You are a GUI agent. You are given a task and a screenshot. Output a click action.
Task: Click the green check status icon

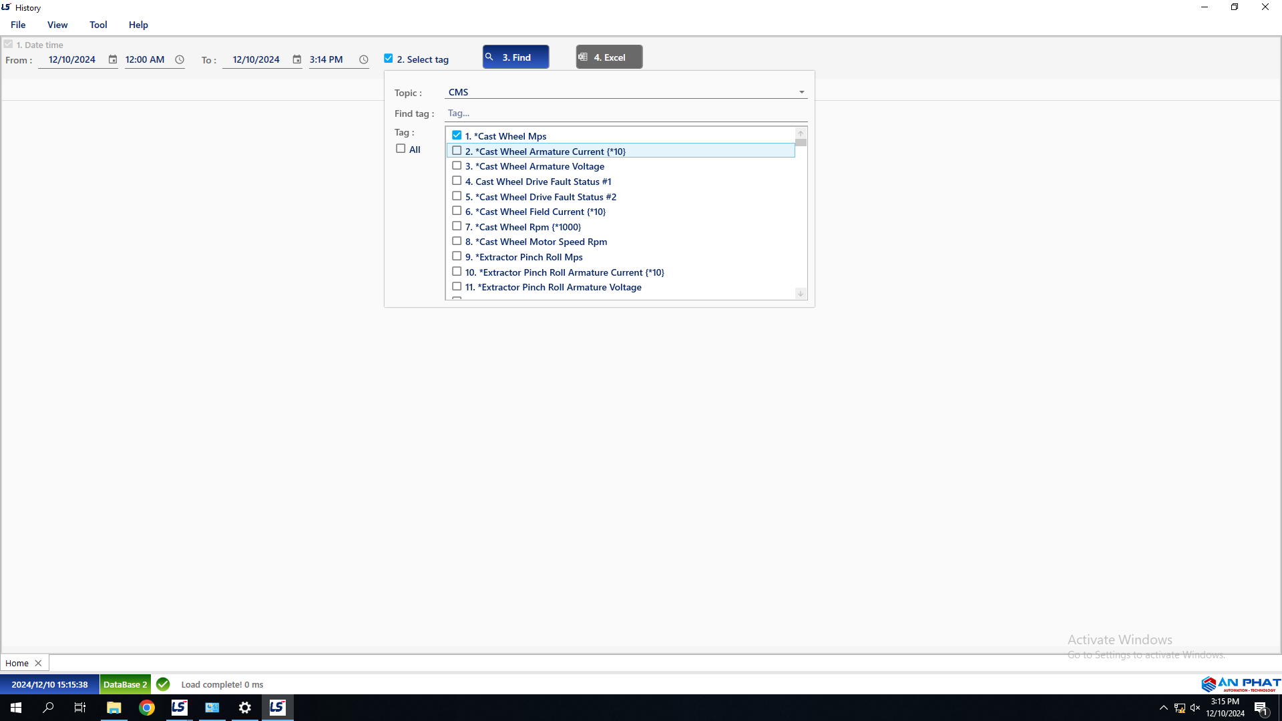coord(163,684)
